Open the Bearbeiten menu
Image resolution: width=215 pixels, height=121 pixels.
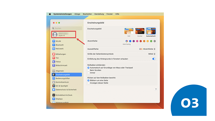point(87,14)
